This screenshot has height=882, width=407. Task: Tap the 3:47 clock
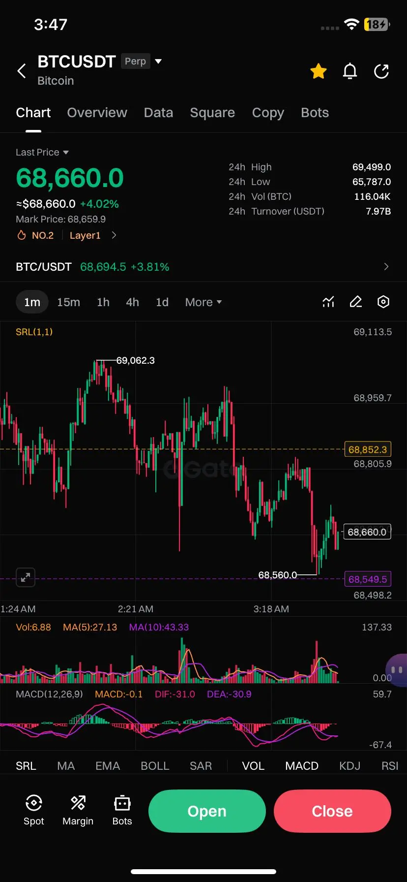[51, 24]
